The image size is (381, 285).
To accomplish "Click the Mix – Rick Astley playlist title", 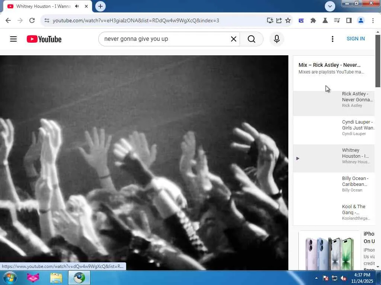I will (329, 65).
